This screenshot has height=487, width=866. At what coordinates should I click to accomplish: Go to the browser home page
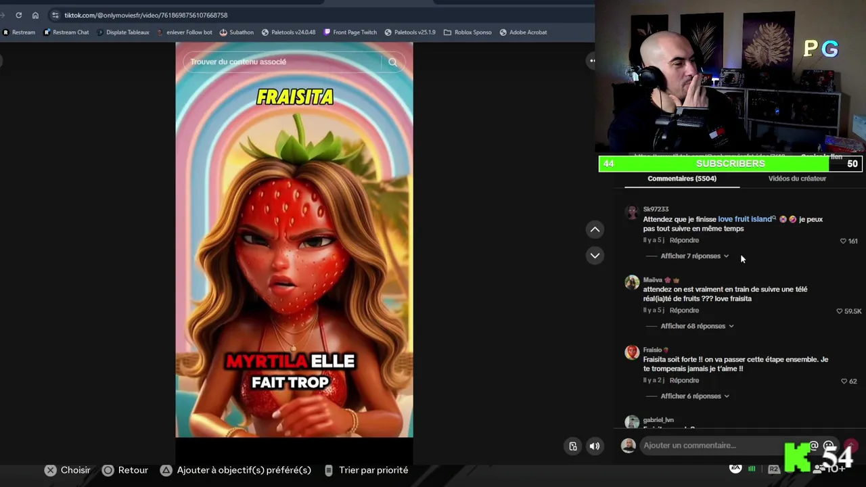pyautogui.click(x=35, y=15)
